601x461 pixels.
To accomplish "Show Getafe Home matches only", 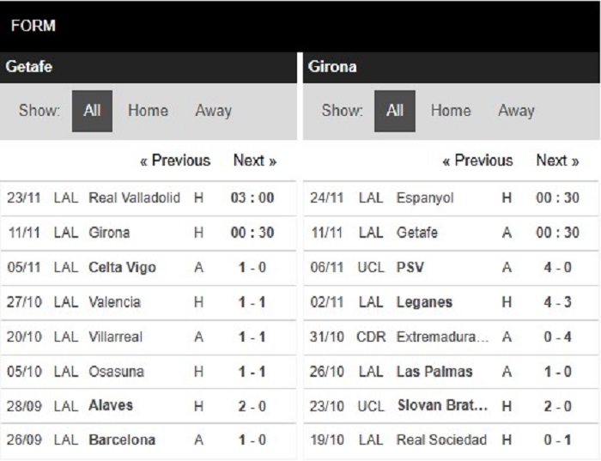I will click(x=148, y=111).
